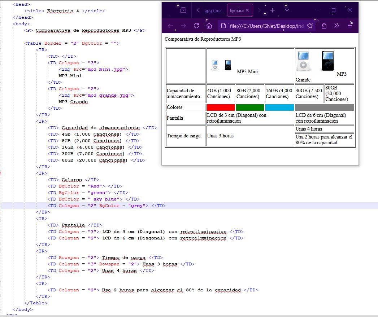Switch to the .jpg image tab
Screen dimensions: 378x317
click(213, 10)
